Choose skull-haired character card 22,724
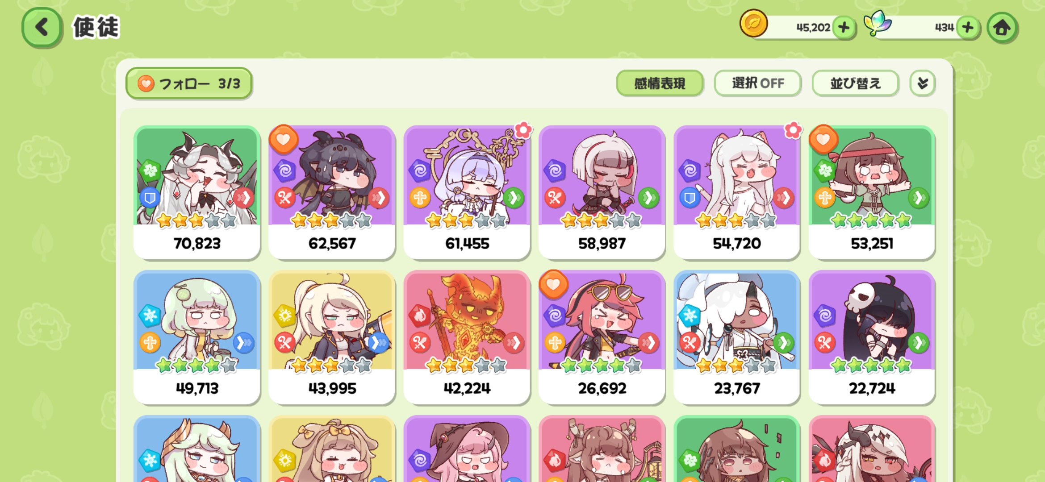Image resolution: width=1045 pixels, height=482 pixels. click(872, 337)
